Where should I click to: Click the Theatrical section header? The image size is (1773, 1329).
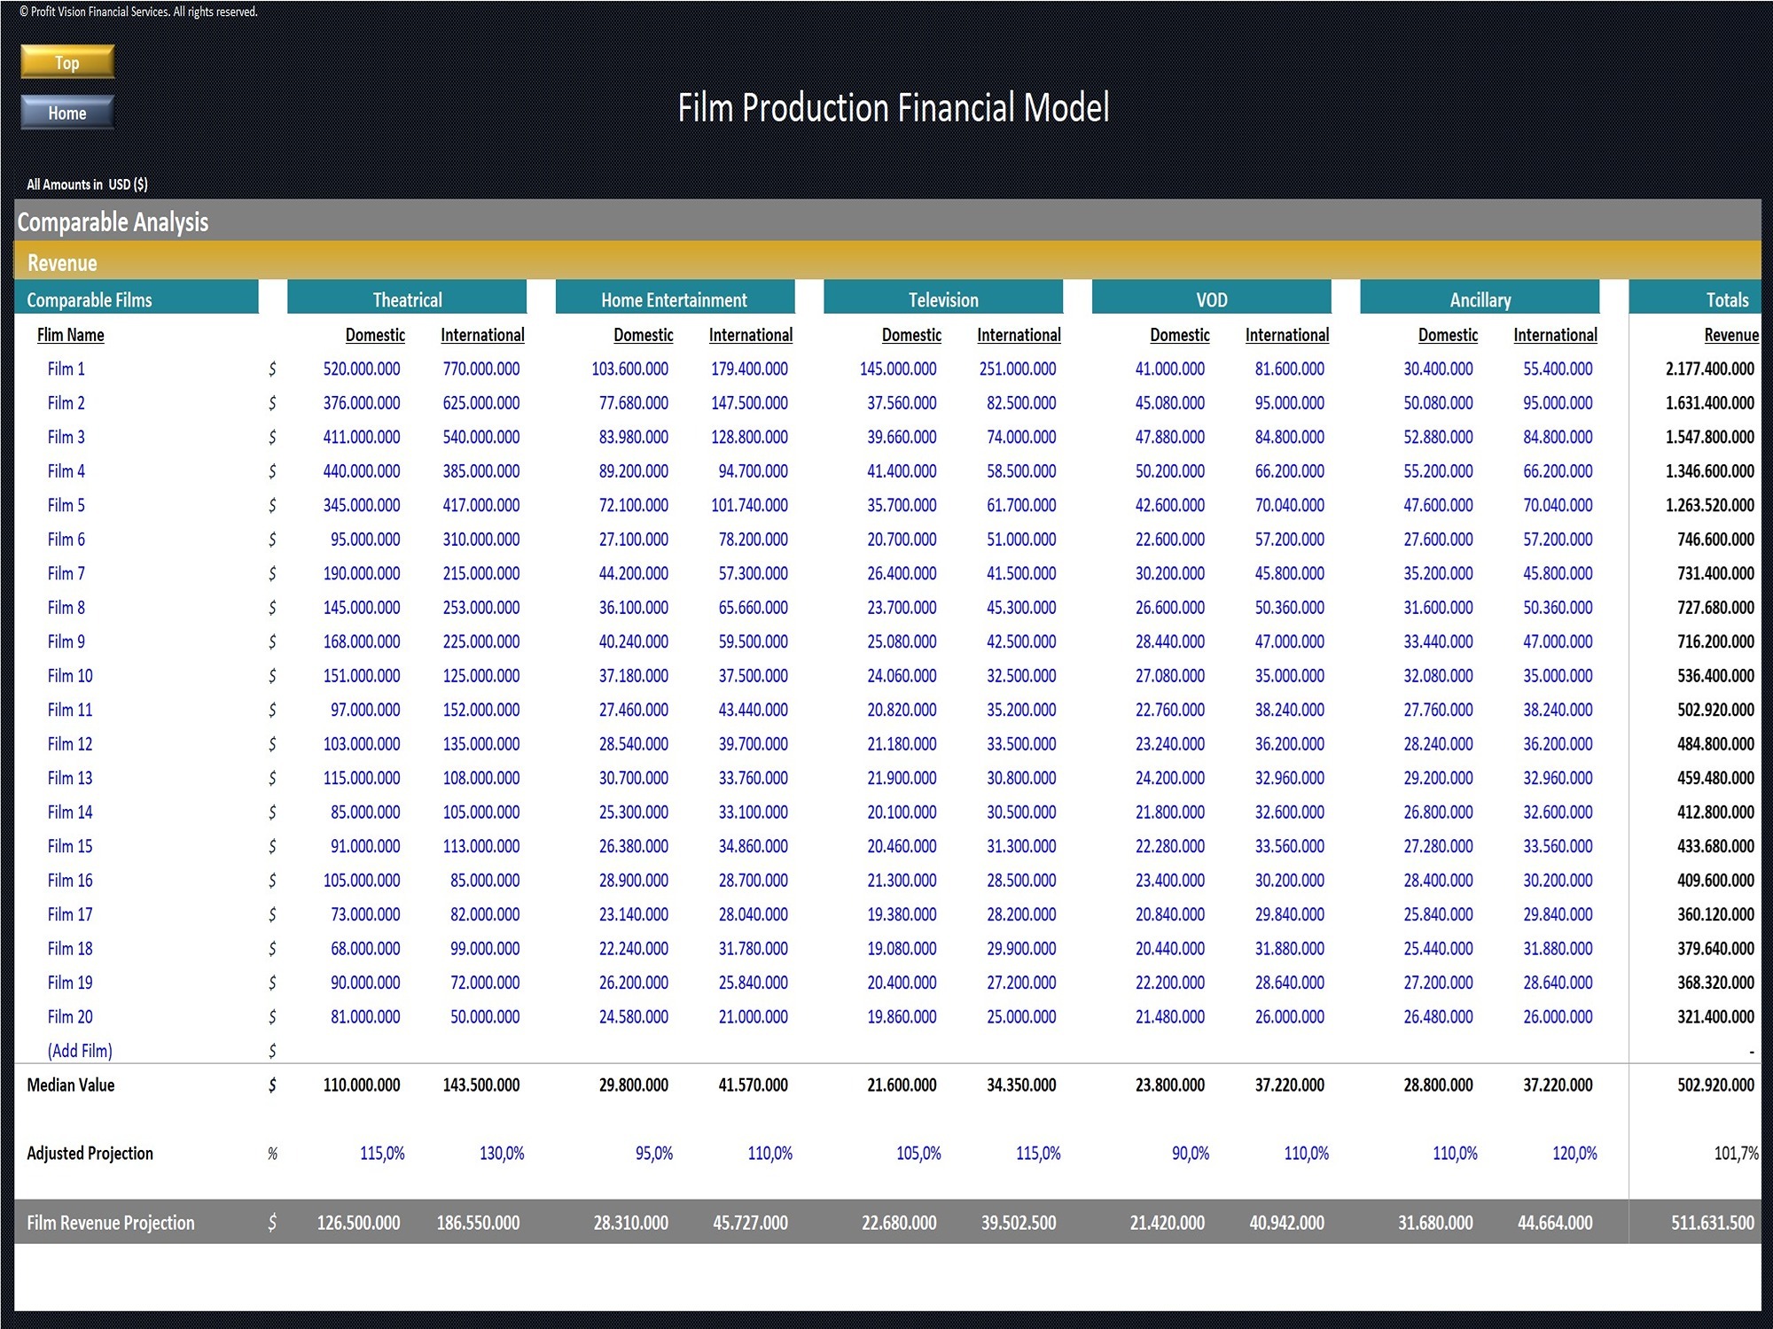point(407,299)
